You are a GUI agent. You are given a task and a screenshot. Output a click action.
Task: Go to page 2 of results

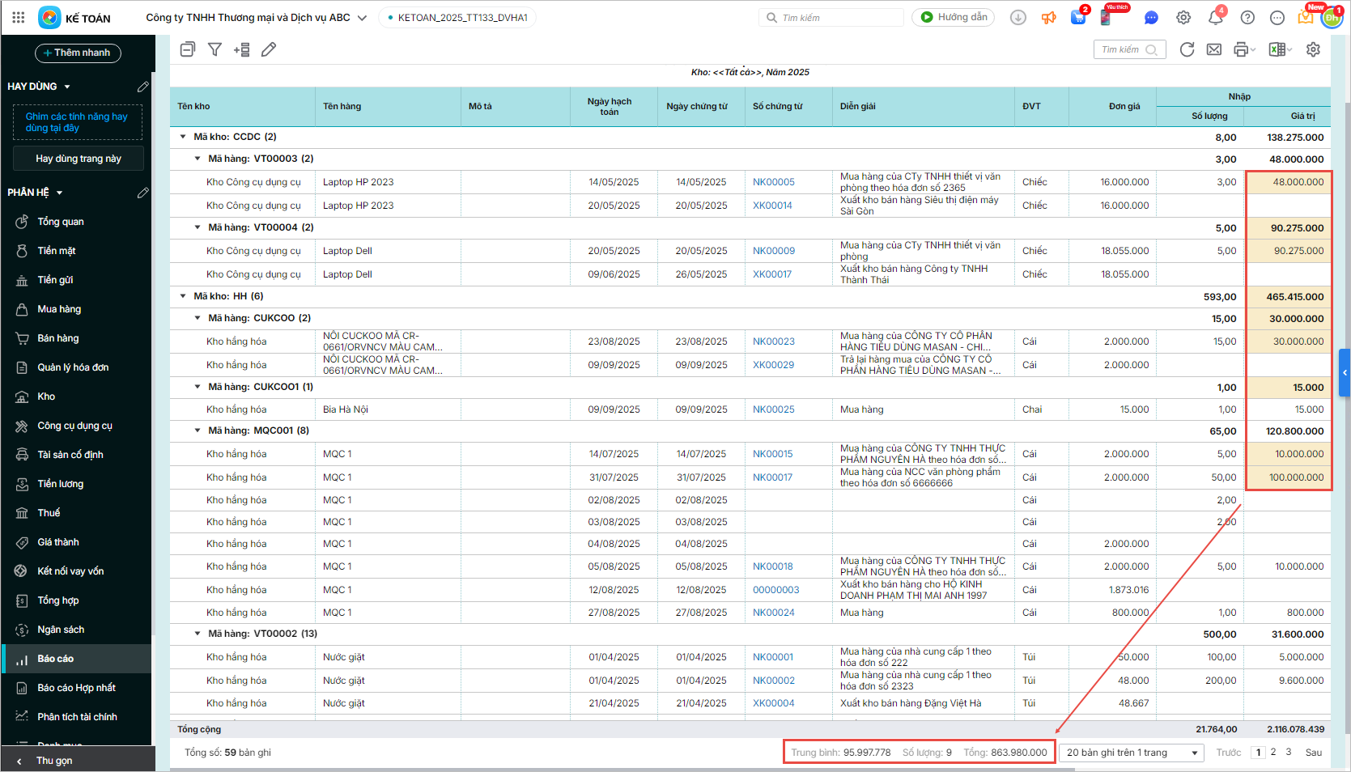[x=1273, y=752]
